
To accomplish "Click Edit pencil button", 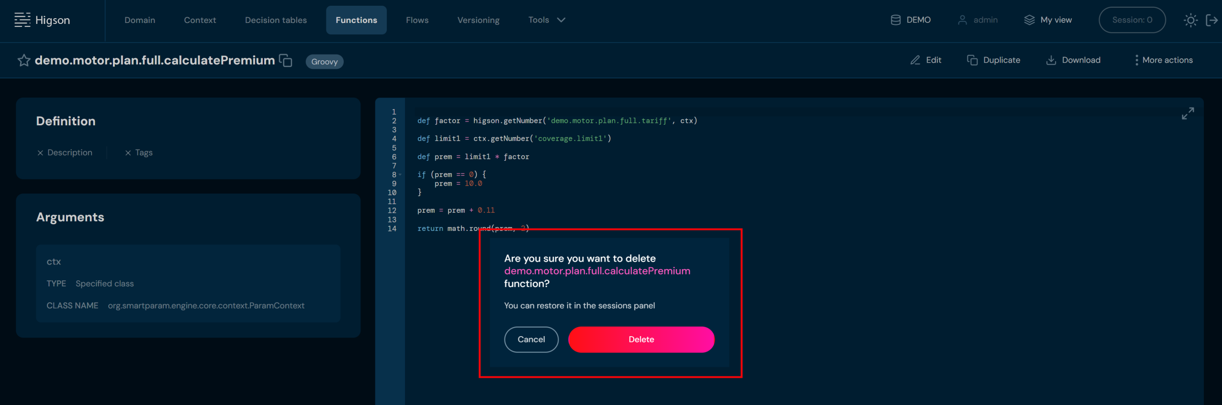I will point(925,60).
